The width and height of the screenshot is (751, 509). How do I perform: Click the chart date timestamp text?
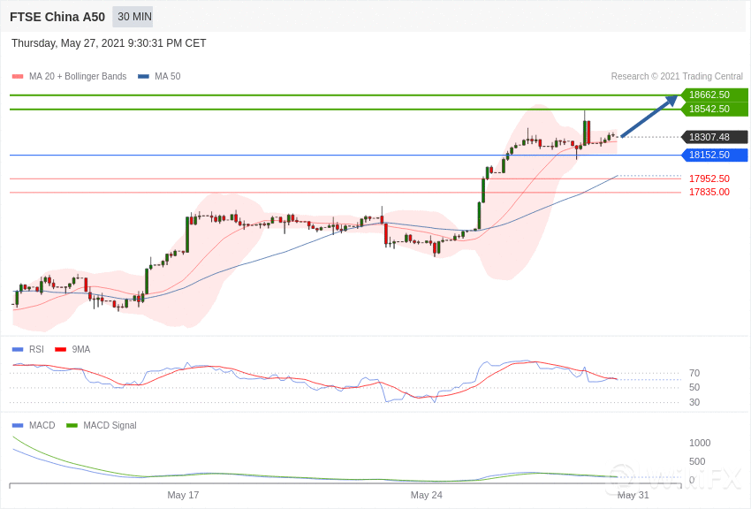[x=109, y=43]
